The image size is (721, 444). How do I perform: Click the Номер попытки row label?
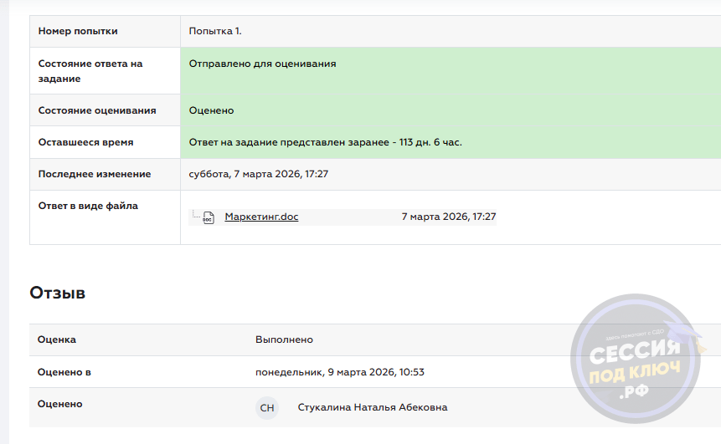coord(78,31)
